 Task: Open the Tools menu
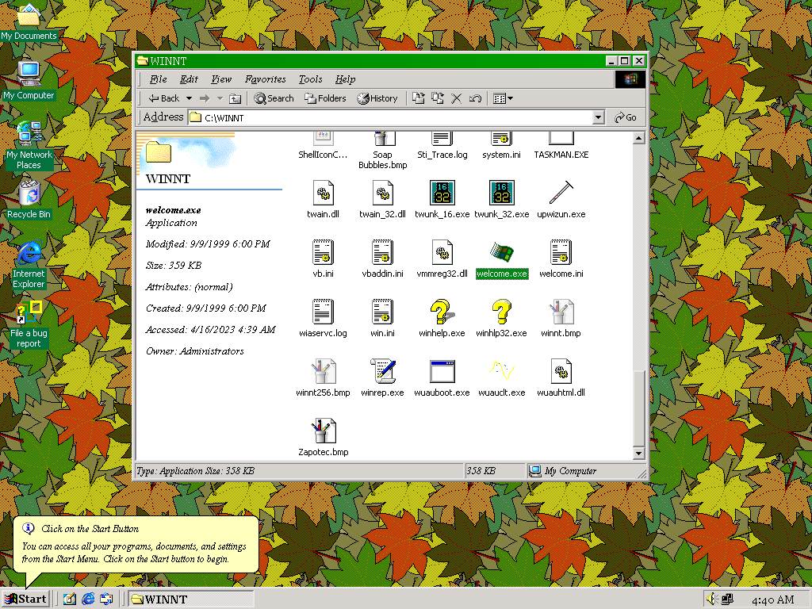point(311,79)
